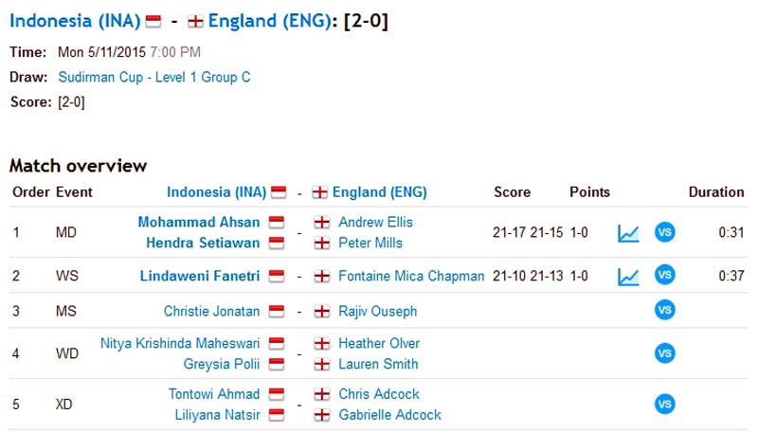Open the Sudirman Cup Level 1 Group C draw
This screenshot has height=433, width=758.
(154, 77)
